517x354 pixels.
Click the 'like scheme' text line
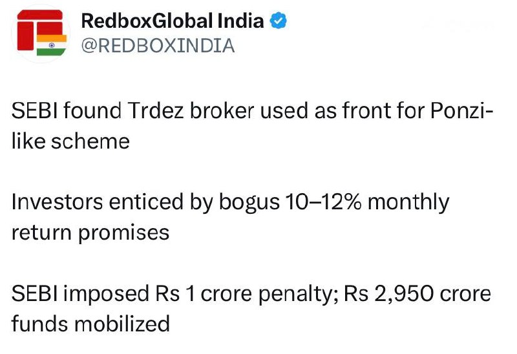70,140
